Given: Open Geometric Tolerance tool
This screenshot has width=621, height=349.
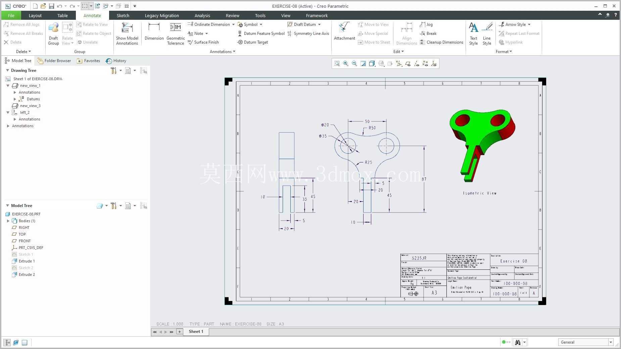Looking at the screenshot, I should click(x=176, y=34).
